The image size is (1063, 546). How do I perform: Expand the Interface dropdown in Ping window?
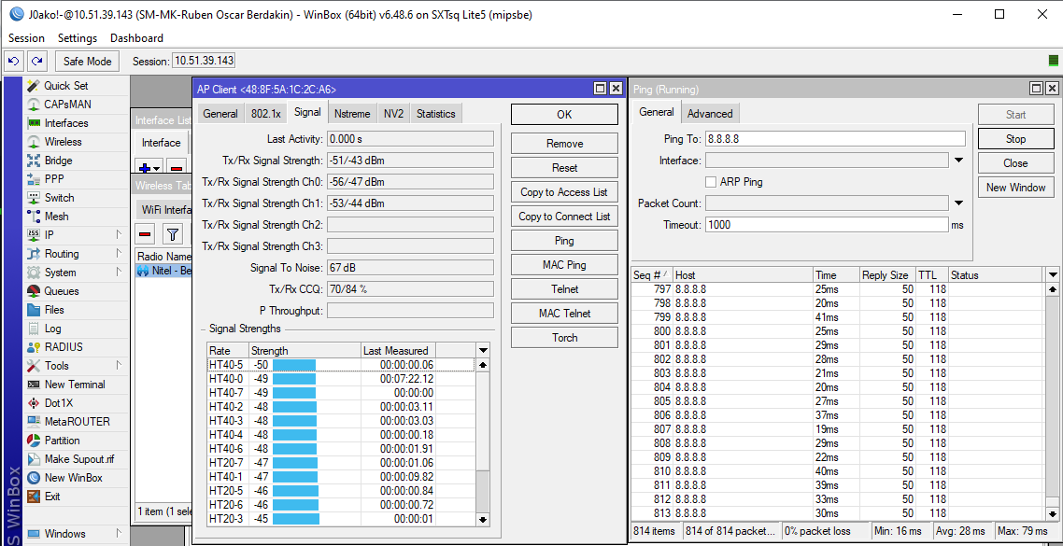(957, 161)
